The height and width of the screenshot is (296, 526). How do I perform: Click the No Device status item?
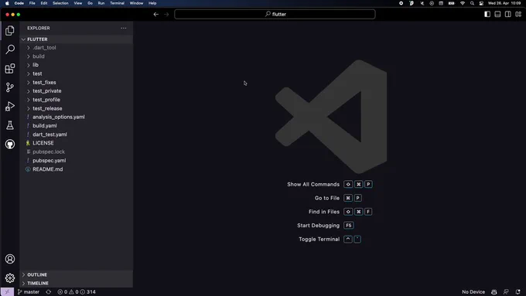pyautogui.click(x=473, y=292)
